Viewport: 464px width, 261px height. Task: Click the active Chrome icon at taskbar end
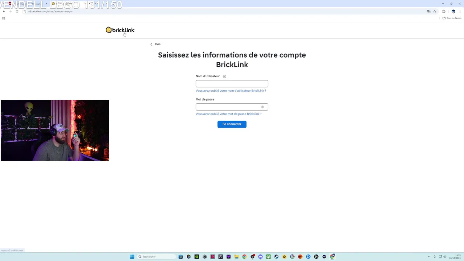pos(332,257)
